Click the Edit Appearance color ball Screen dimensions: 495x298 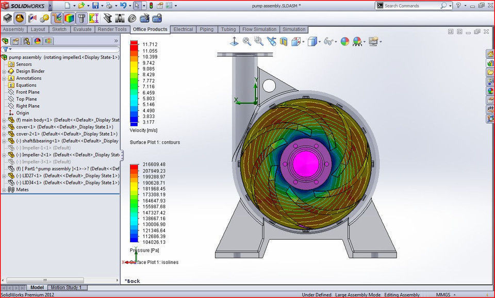point(345,41)
